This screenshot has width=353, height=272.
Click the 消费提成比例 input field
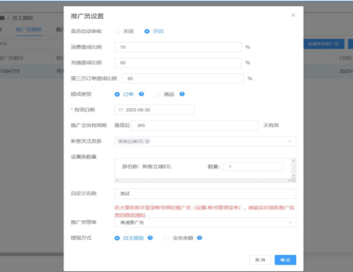click(178, 47)
